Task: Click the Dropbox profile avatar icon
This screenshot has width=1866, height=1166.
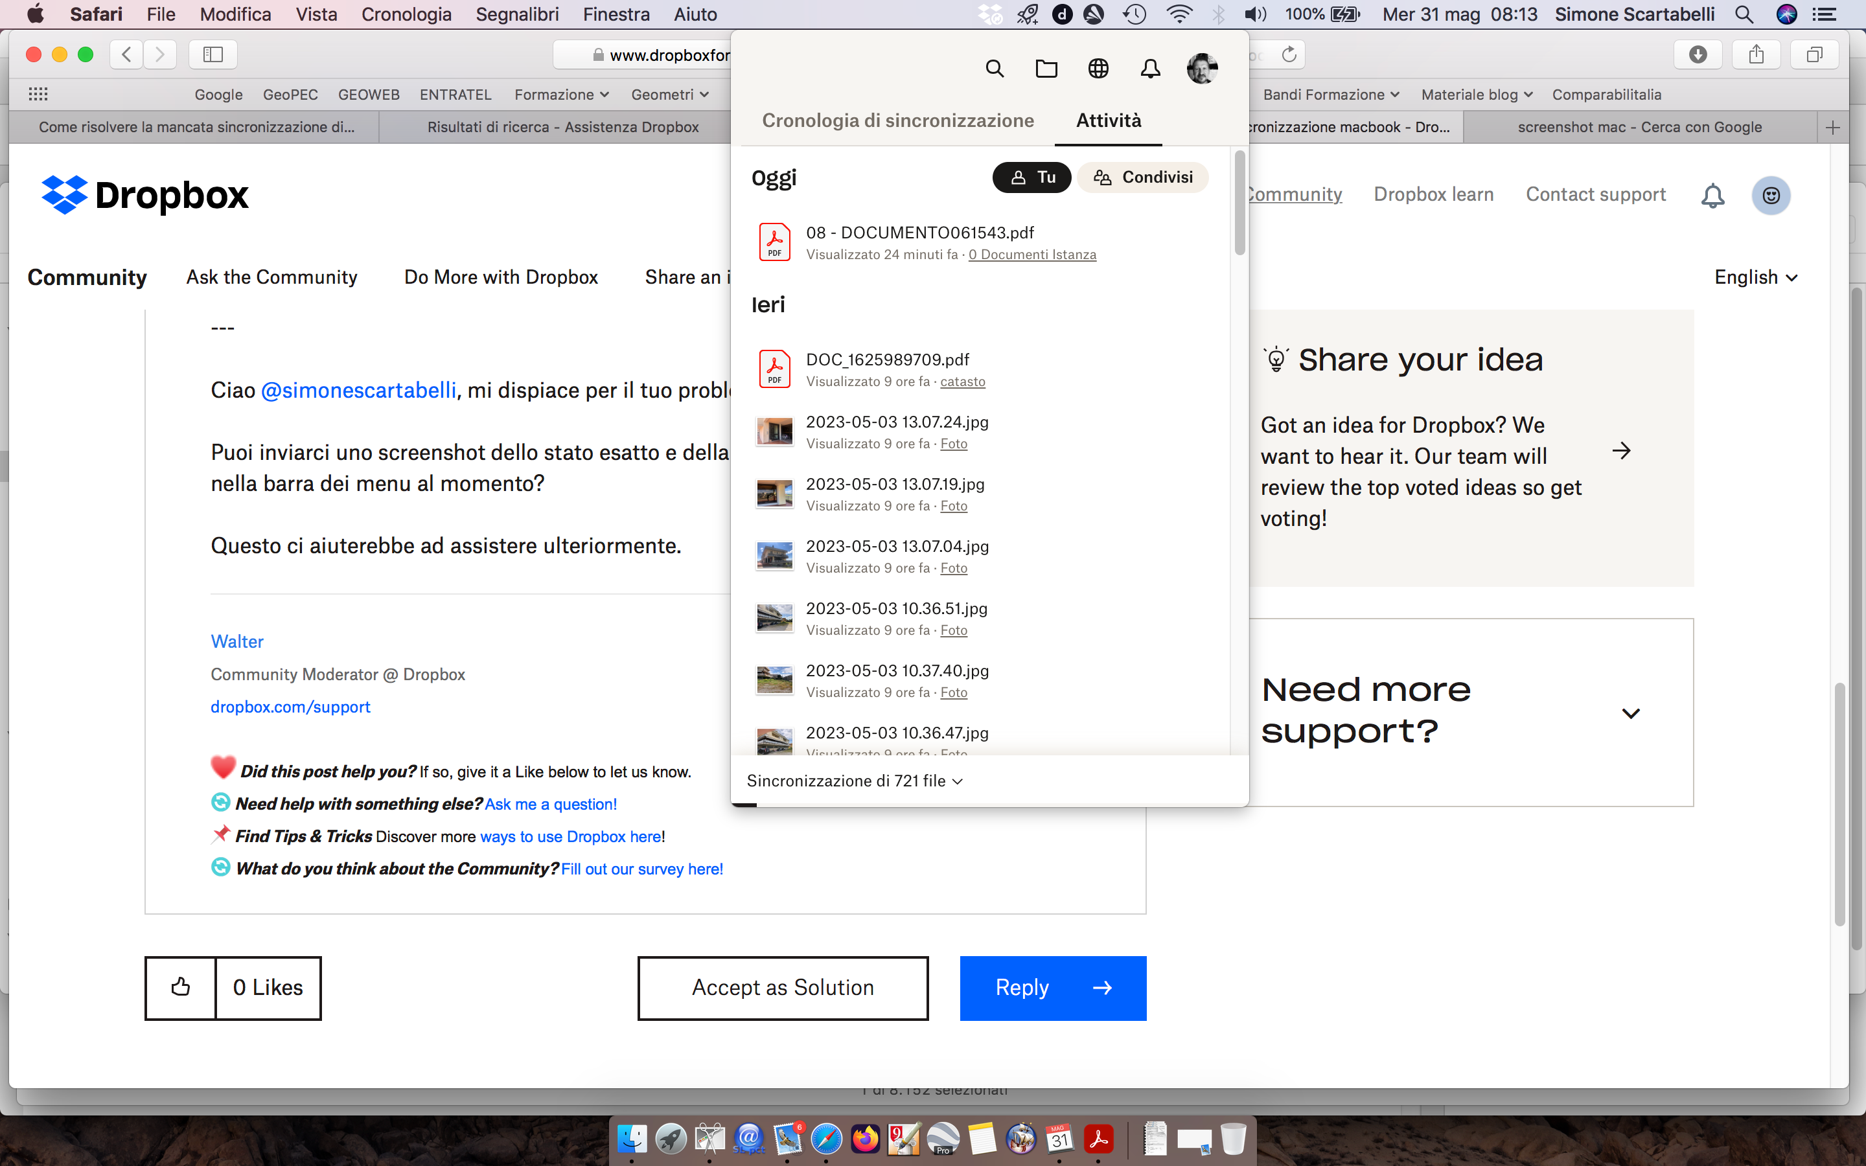Action: click(1201, 69)
